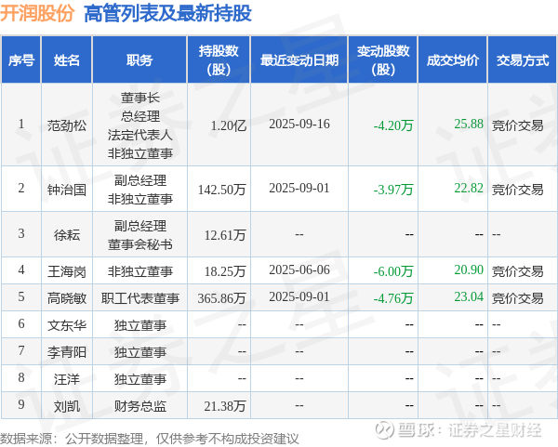Screen dimensions: 558x447
Task: Click 独立董事 in 文东华's row
Action: coord(139,325)
